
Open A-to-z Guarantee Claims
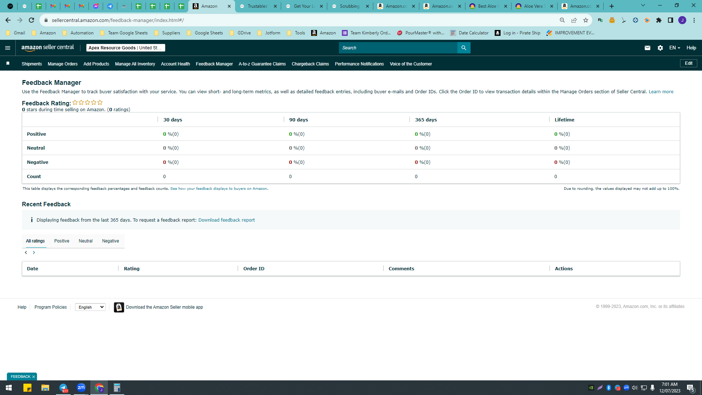[x=262, y=64]
